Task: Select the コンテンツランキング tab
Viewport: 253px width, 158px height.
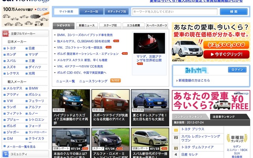Action: (190, 117)
